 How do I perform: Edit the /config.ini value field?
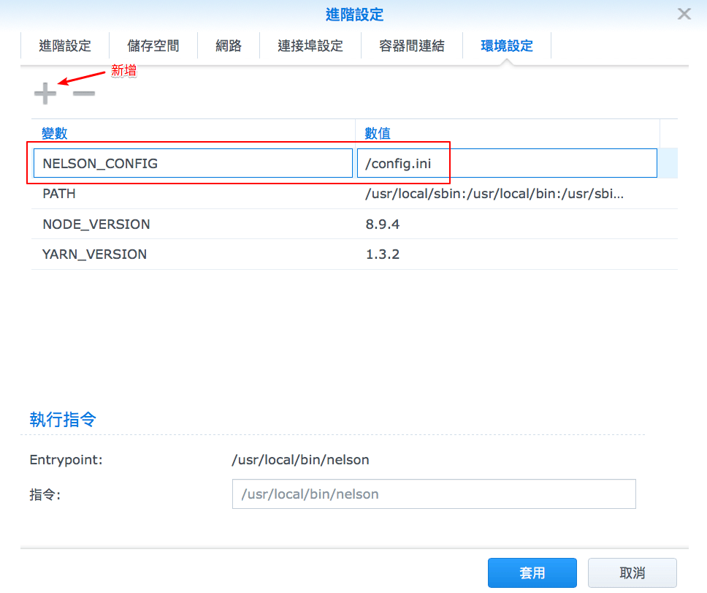coord(507,163)
